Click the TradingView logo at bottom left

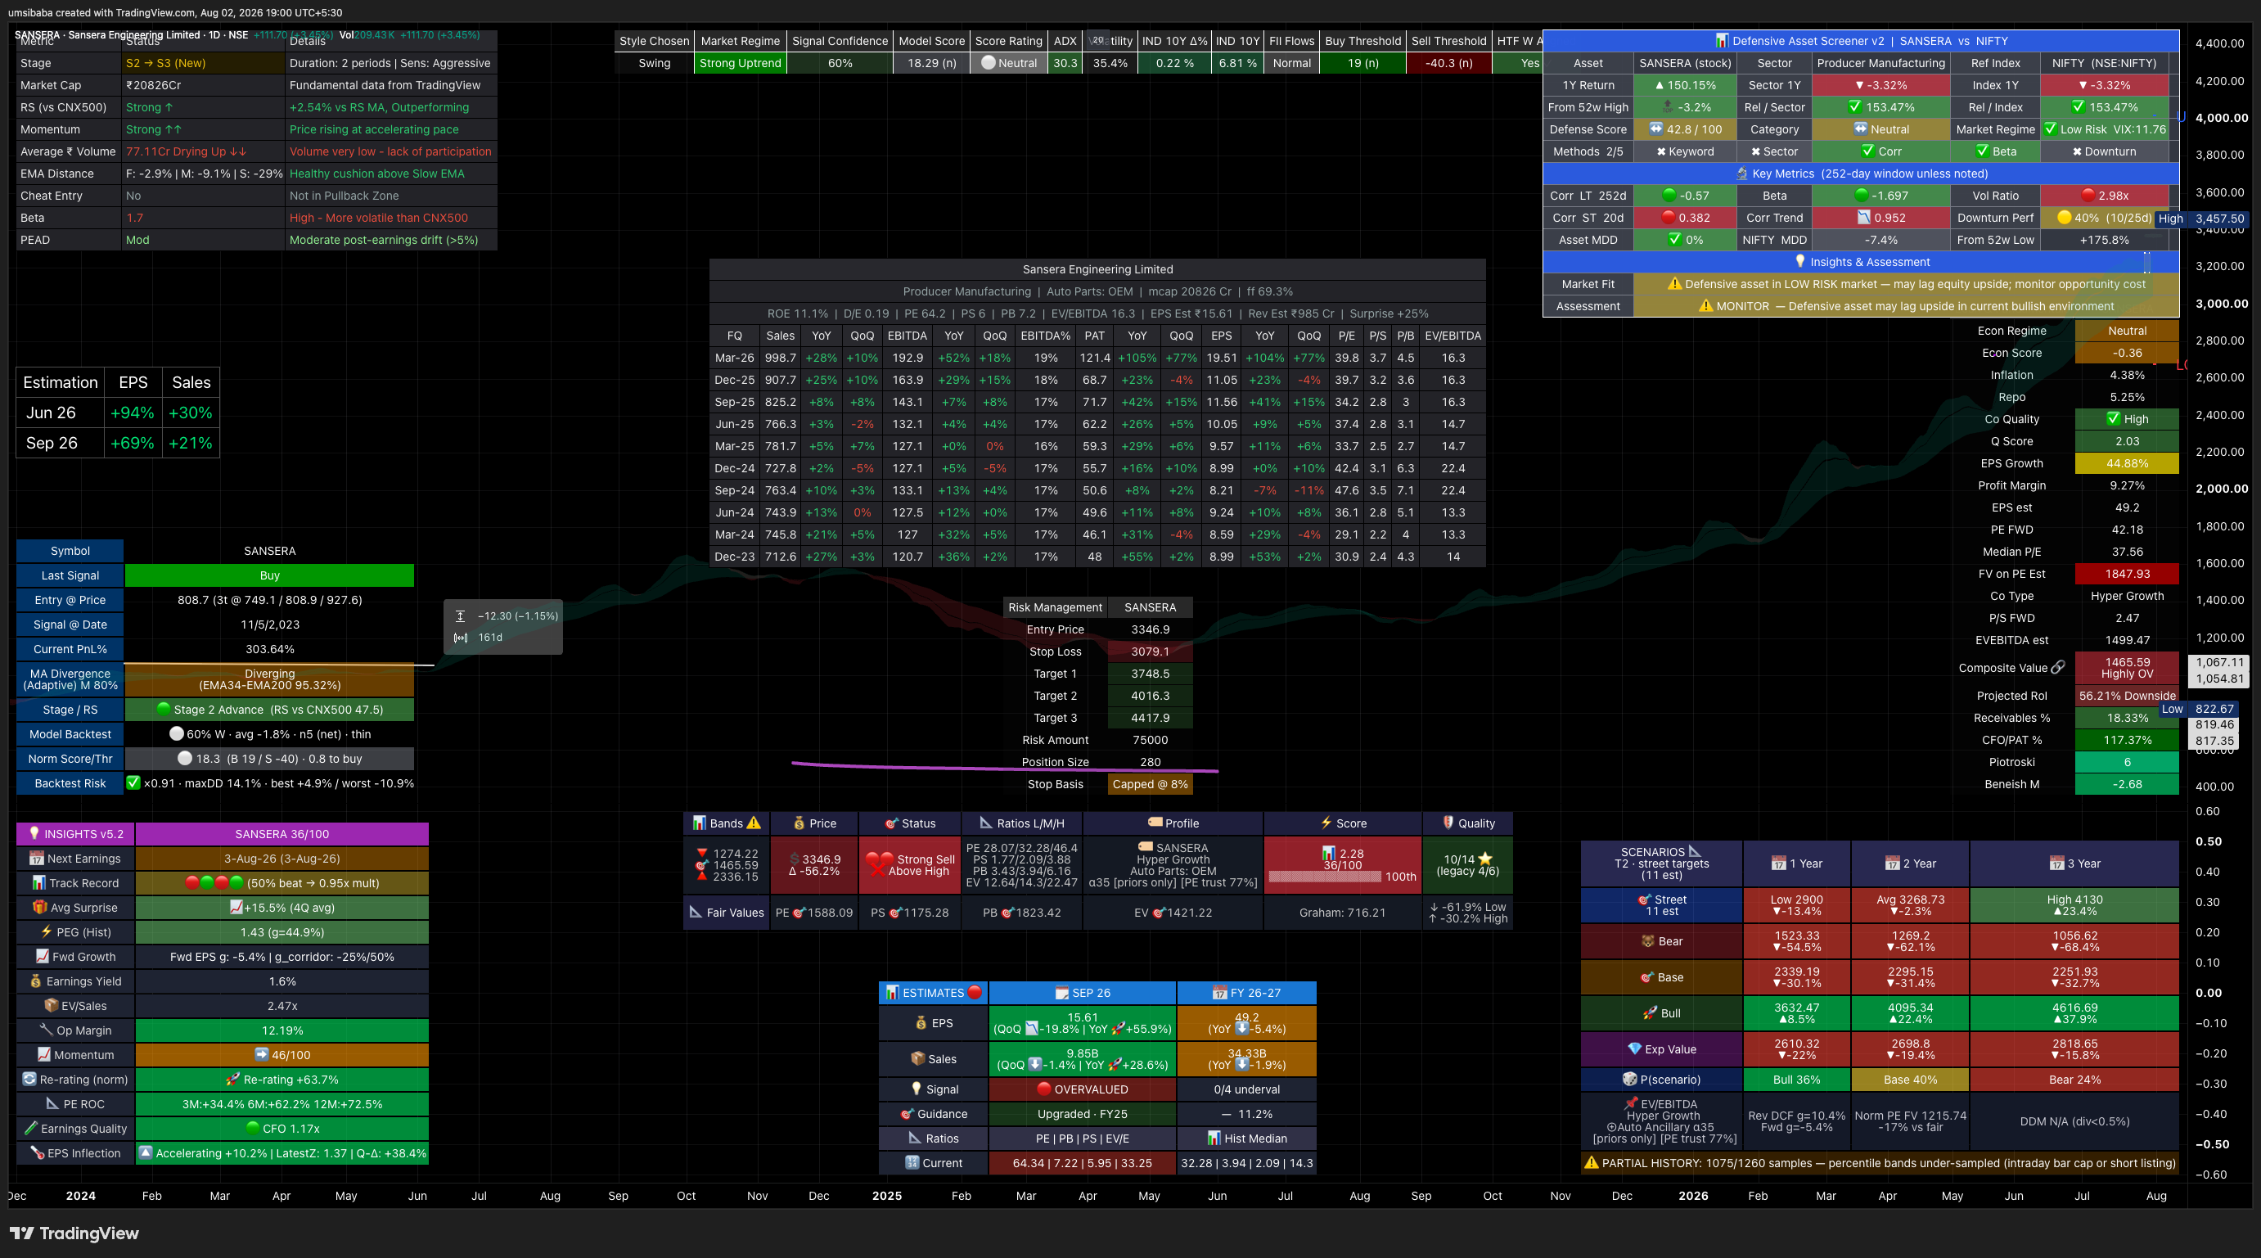(x=74, y=1233)
